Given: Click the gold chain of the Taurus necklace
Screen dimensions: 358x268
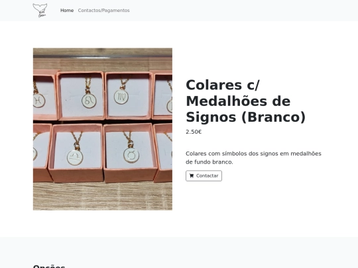Looking at the screenshot, I should [128, 138].
